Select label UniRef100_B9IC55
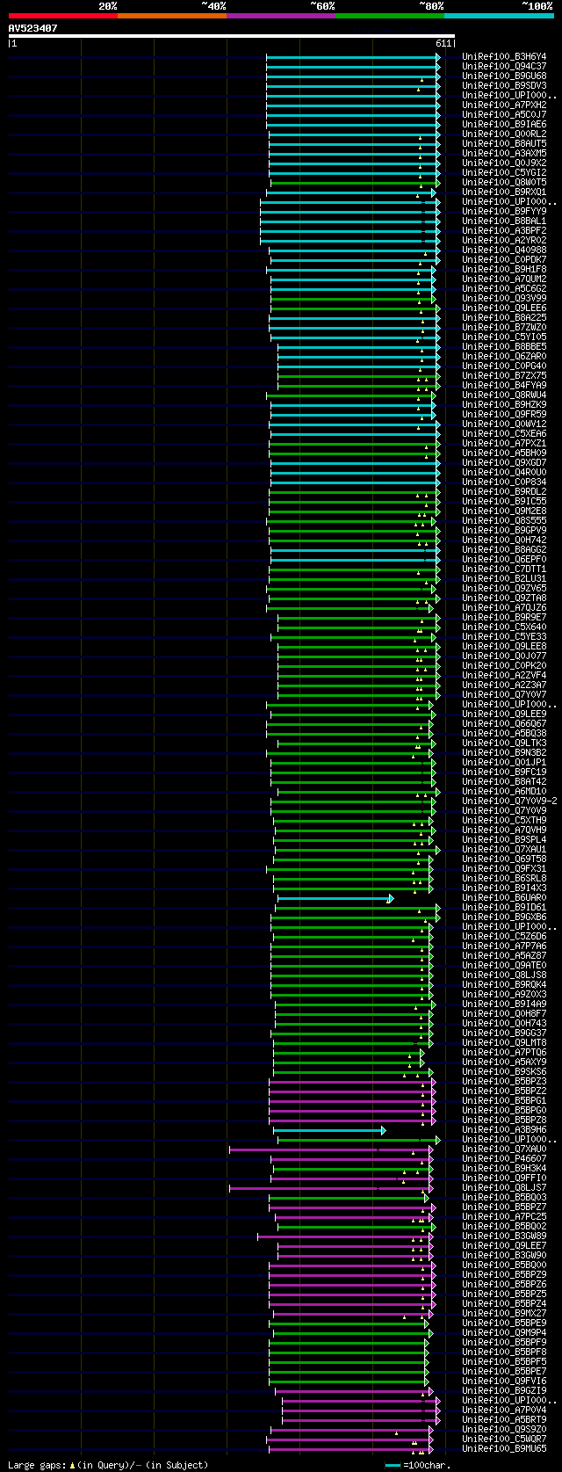562x1472 pixels. (x=504, y=502)
